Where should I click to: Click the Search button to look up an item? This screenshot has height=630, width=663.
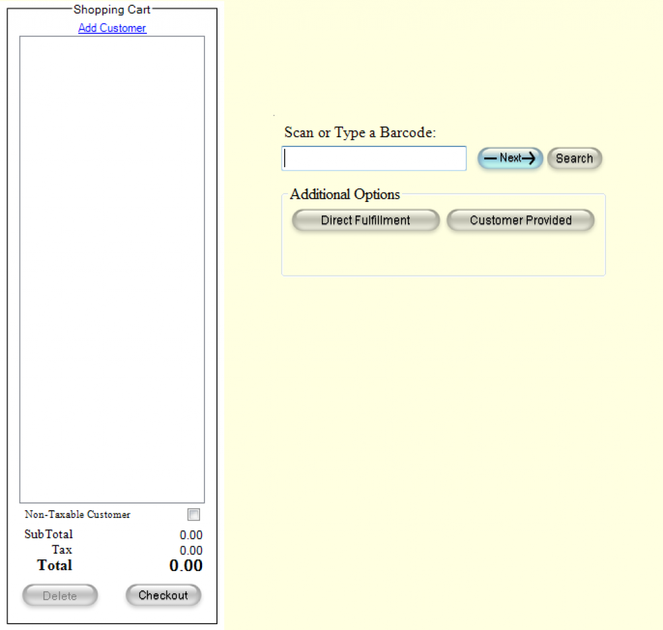pos(574,158)
